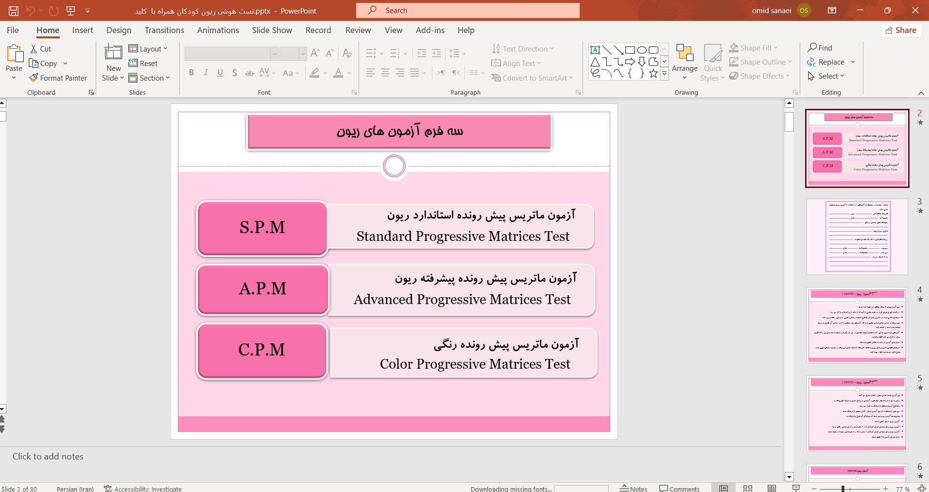Toggle text Shadow formatting
The width and height of the screenshot is (929, 492).
[235, 73]
